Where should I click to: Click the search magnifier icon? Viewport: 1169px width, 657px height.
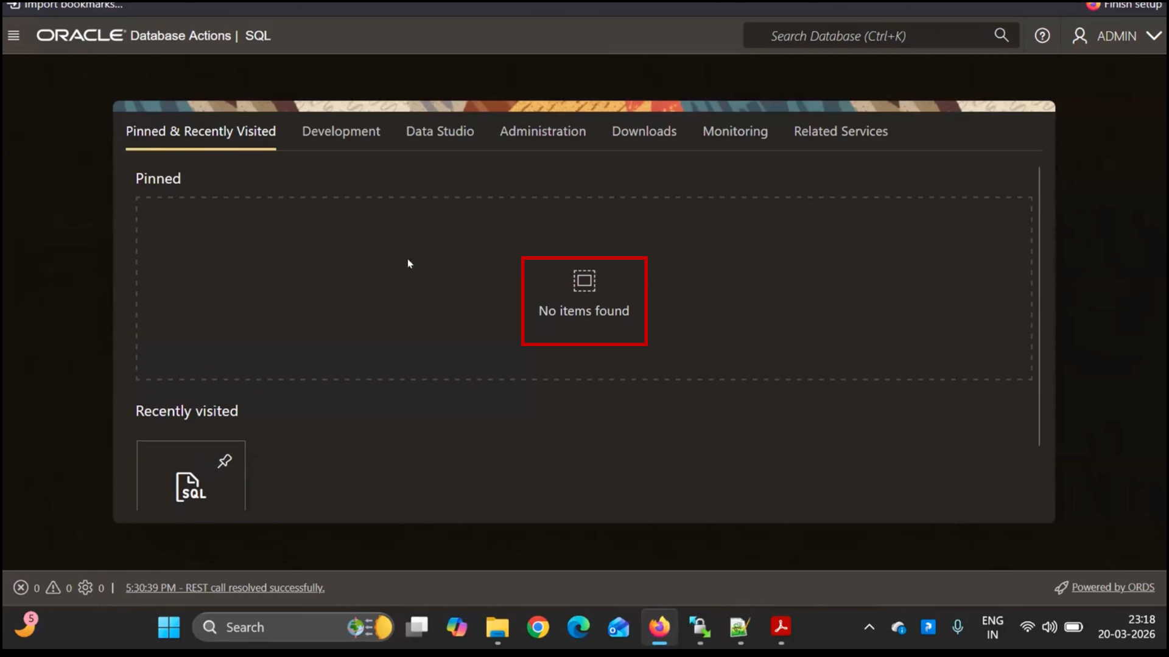(x=1002, y=35)
